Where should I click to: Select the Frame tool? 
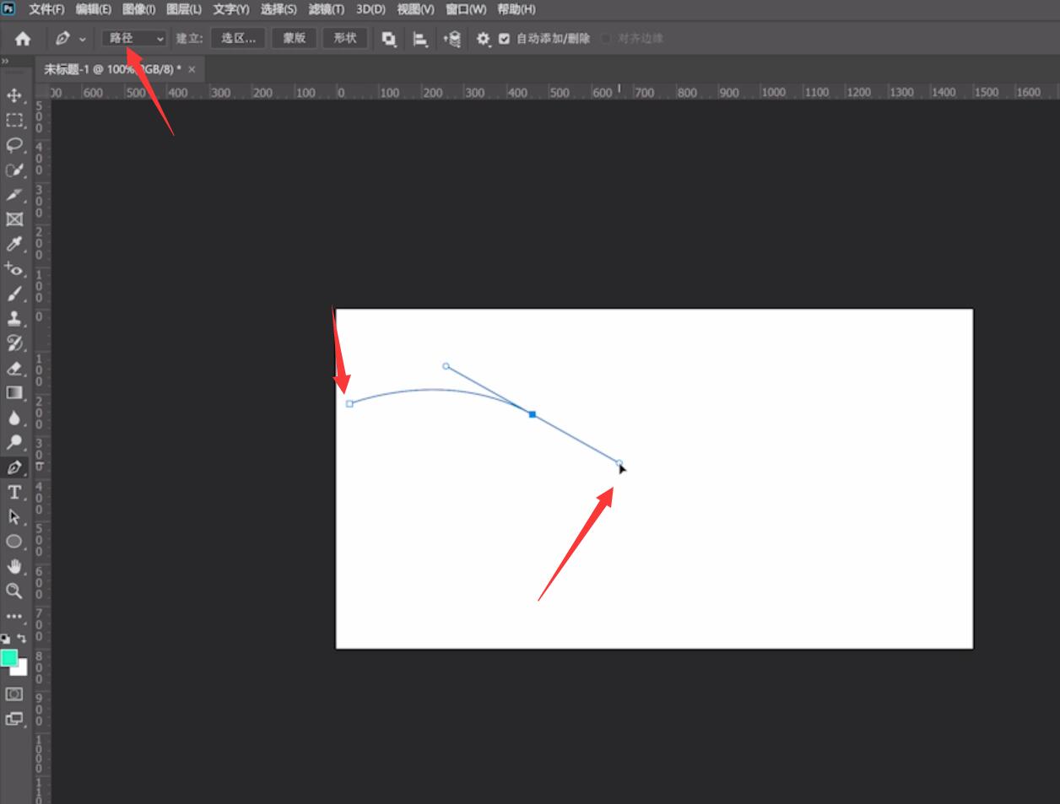pyautogui.click(x=14, y=219)
